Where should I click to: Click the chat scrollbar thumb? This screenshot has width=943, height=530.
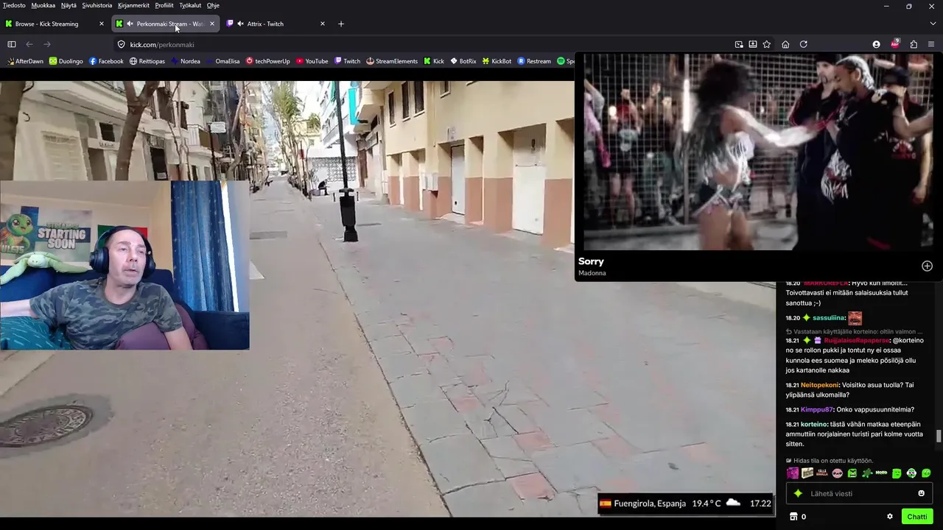pos(939,437)
